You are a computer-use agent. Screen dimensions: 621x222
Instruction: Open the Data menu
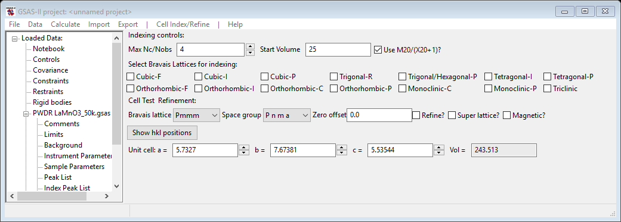pyautogui.click(x=35, y=24)
